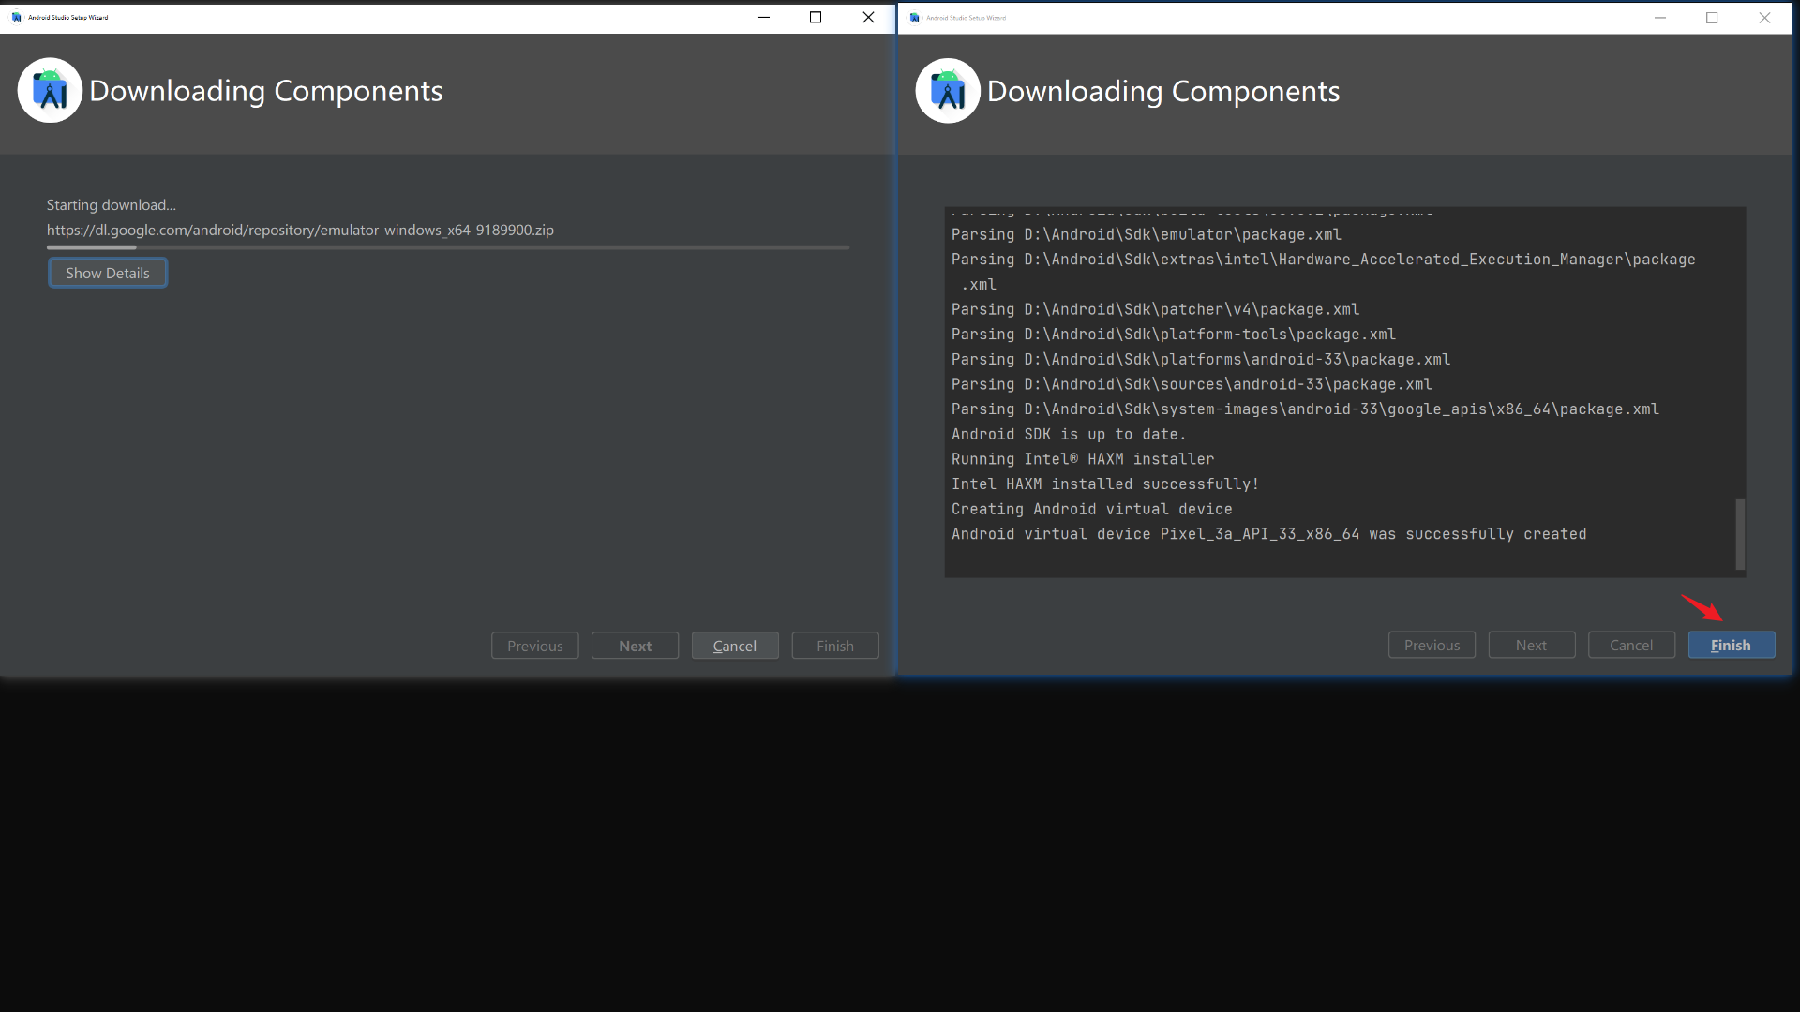This screenshot has height=1012, width=1800.
Task: Maximize the left Setup Wizard window
Action: pyautogui.click(x=816, y=17)
